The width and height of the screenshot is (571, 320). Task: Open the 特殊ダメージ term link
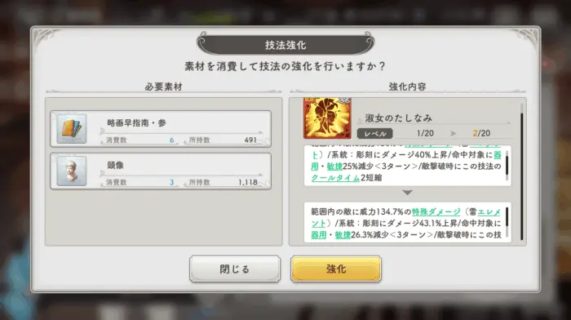click(436, 211)
